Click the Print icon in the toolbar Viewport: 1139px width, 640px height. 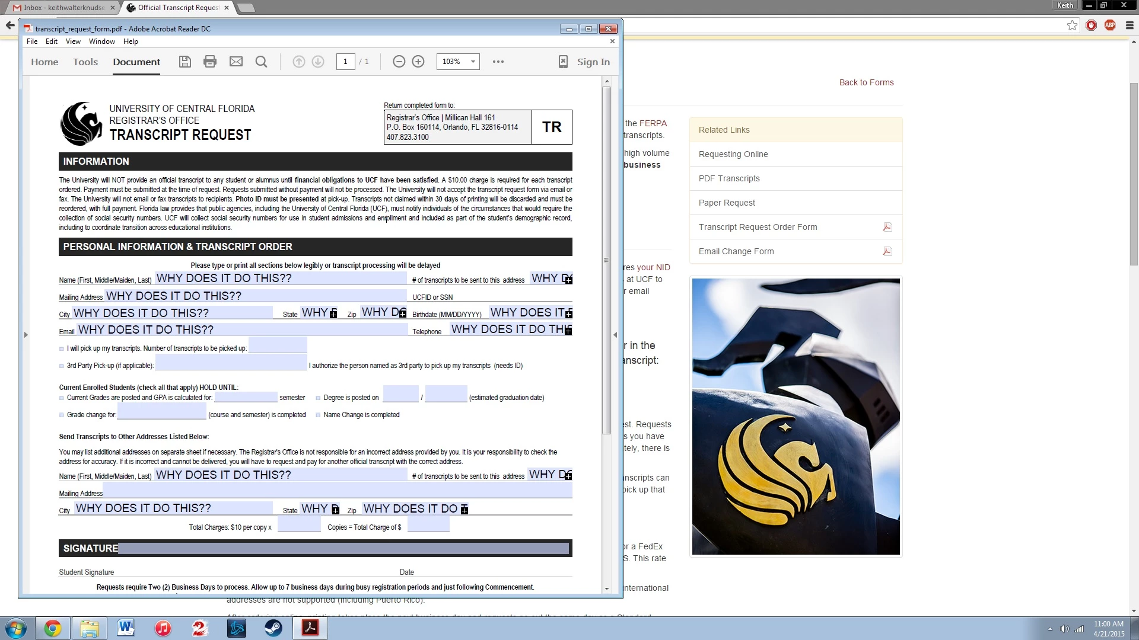click(x=210, y=62)
